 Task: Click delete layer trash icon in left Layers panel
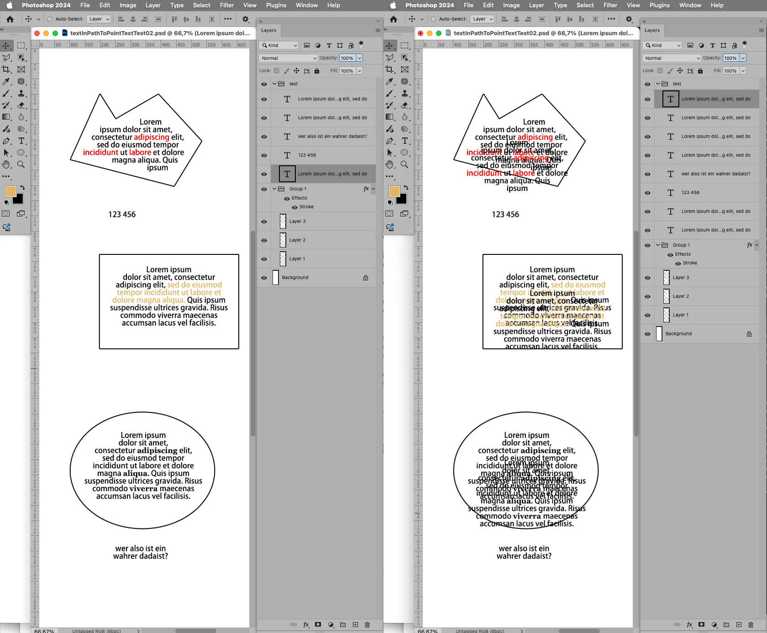point(367,625)
